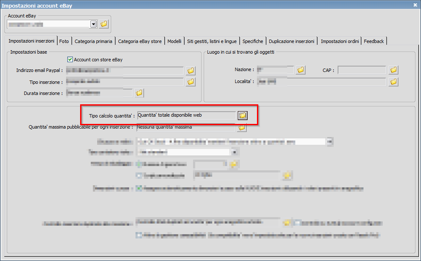
Task: Expand the Account eBay dropdown arrow
Action: click(x=93, y=24)
